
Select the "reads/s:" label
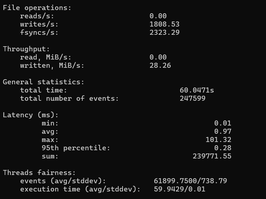click(37, 16)
